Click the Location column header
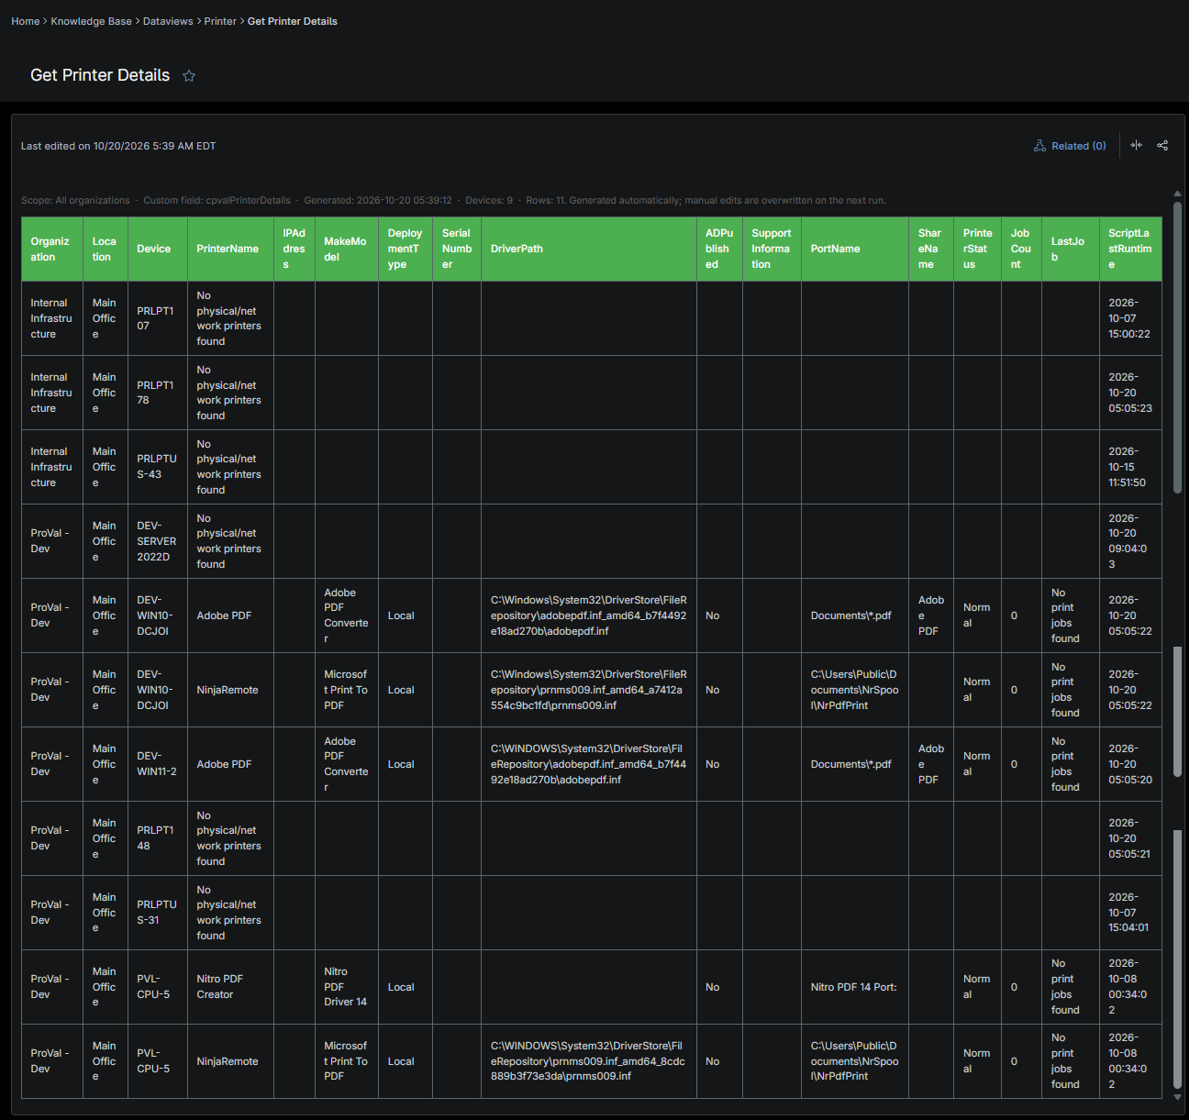 point(106,249)
